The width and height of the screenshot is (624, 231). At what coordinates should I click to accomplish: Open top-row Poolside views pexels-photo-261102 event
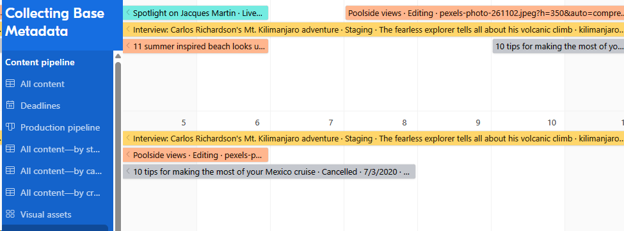coord(484,13)
